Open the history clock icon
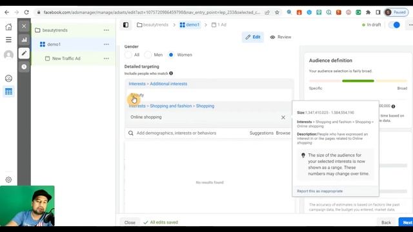Viewport: 413px width, 232px height. (x=24, y=67)
